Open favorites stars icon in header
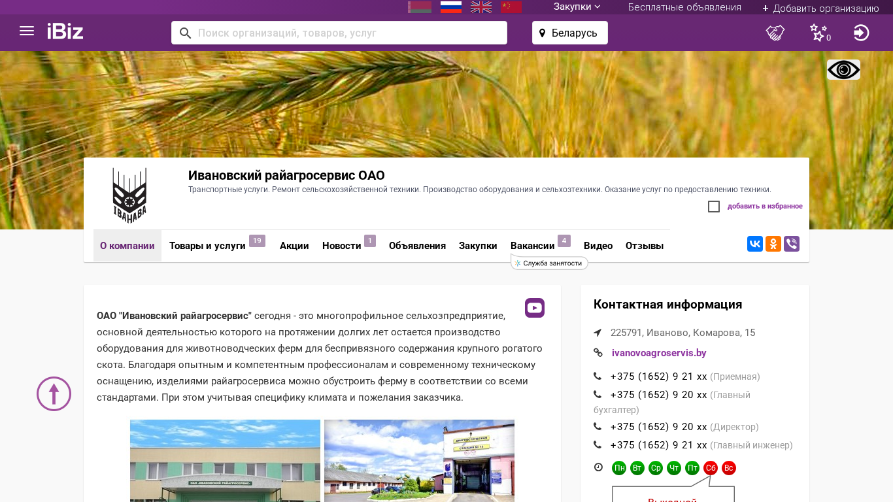 [x=819, y=33]
